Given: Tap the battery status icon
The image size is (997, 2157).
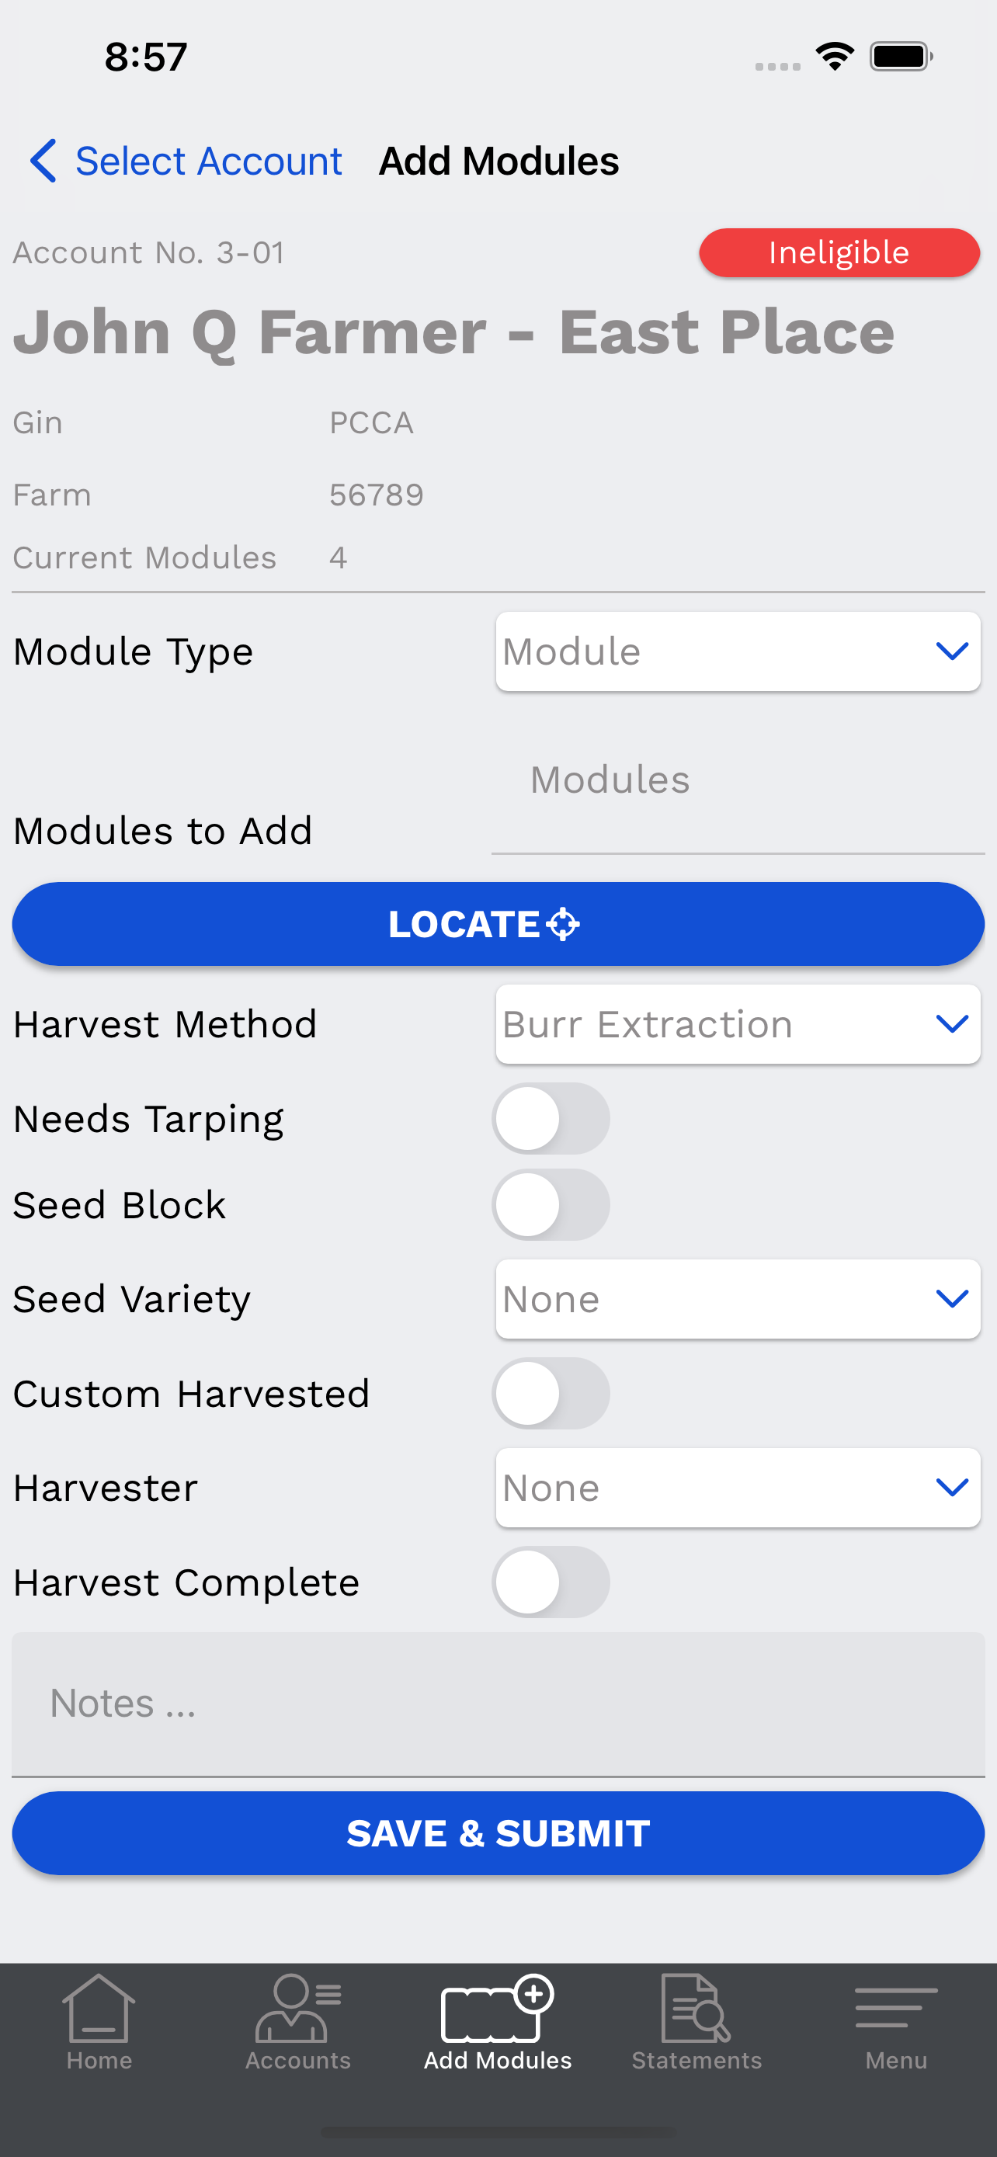Looking at the screenshot, I should [x=901, y=57].
